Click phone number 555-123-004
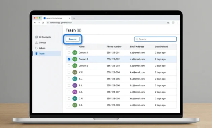 113,72
